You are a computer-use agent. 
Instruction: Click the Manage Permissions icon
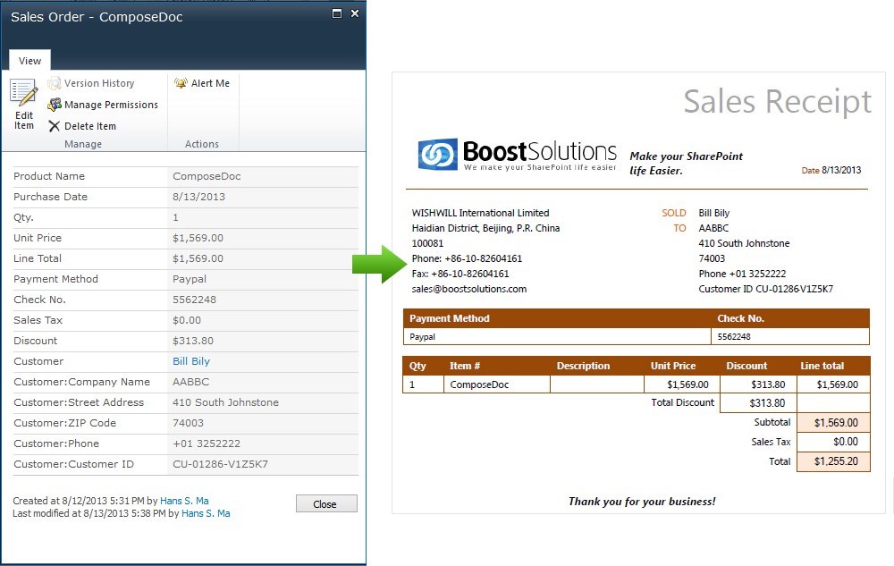click(x=55, y=105)
